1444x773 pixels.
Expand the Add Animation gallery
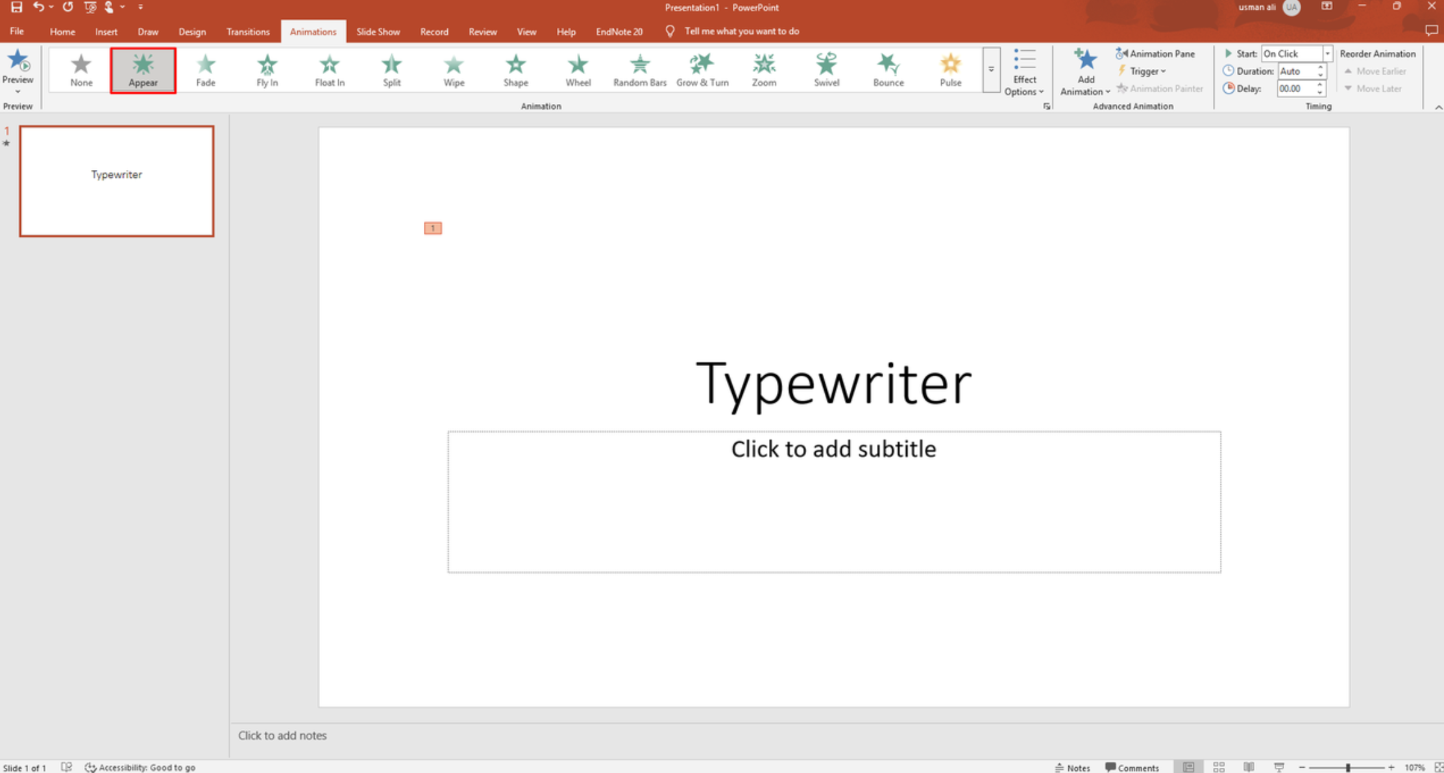tap(1084, 73)
